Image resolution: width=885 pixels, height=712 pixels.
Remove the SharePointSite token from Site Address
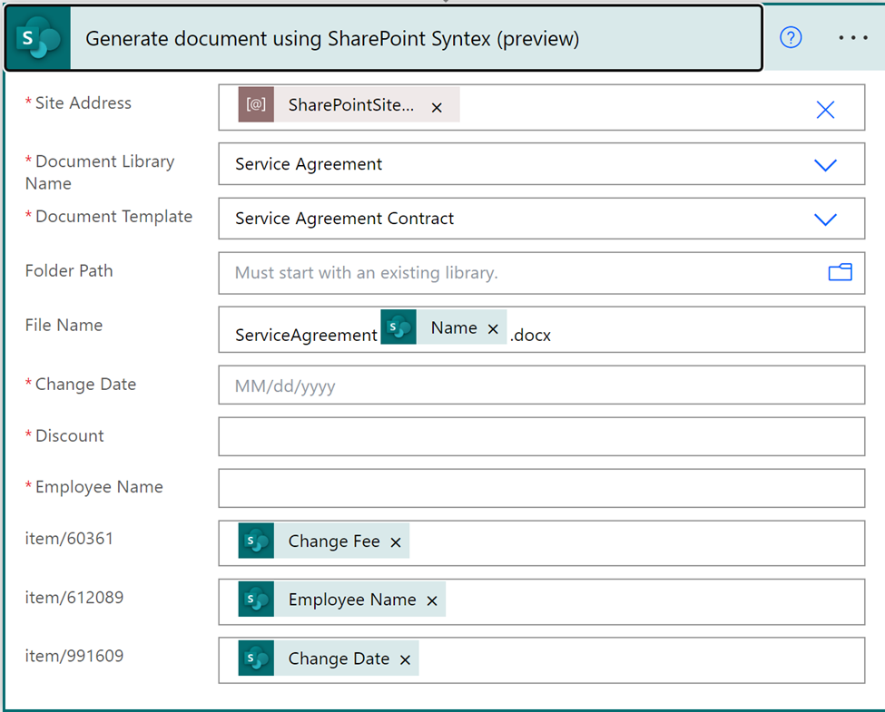[x=437, y=107]
